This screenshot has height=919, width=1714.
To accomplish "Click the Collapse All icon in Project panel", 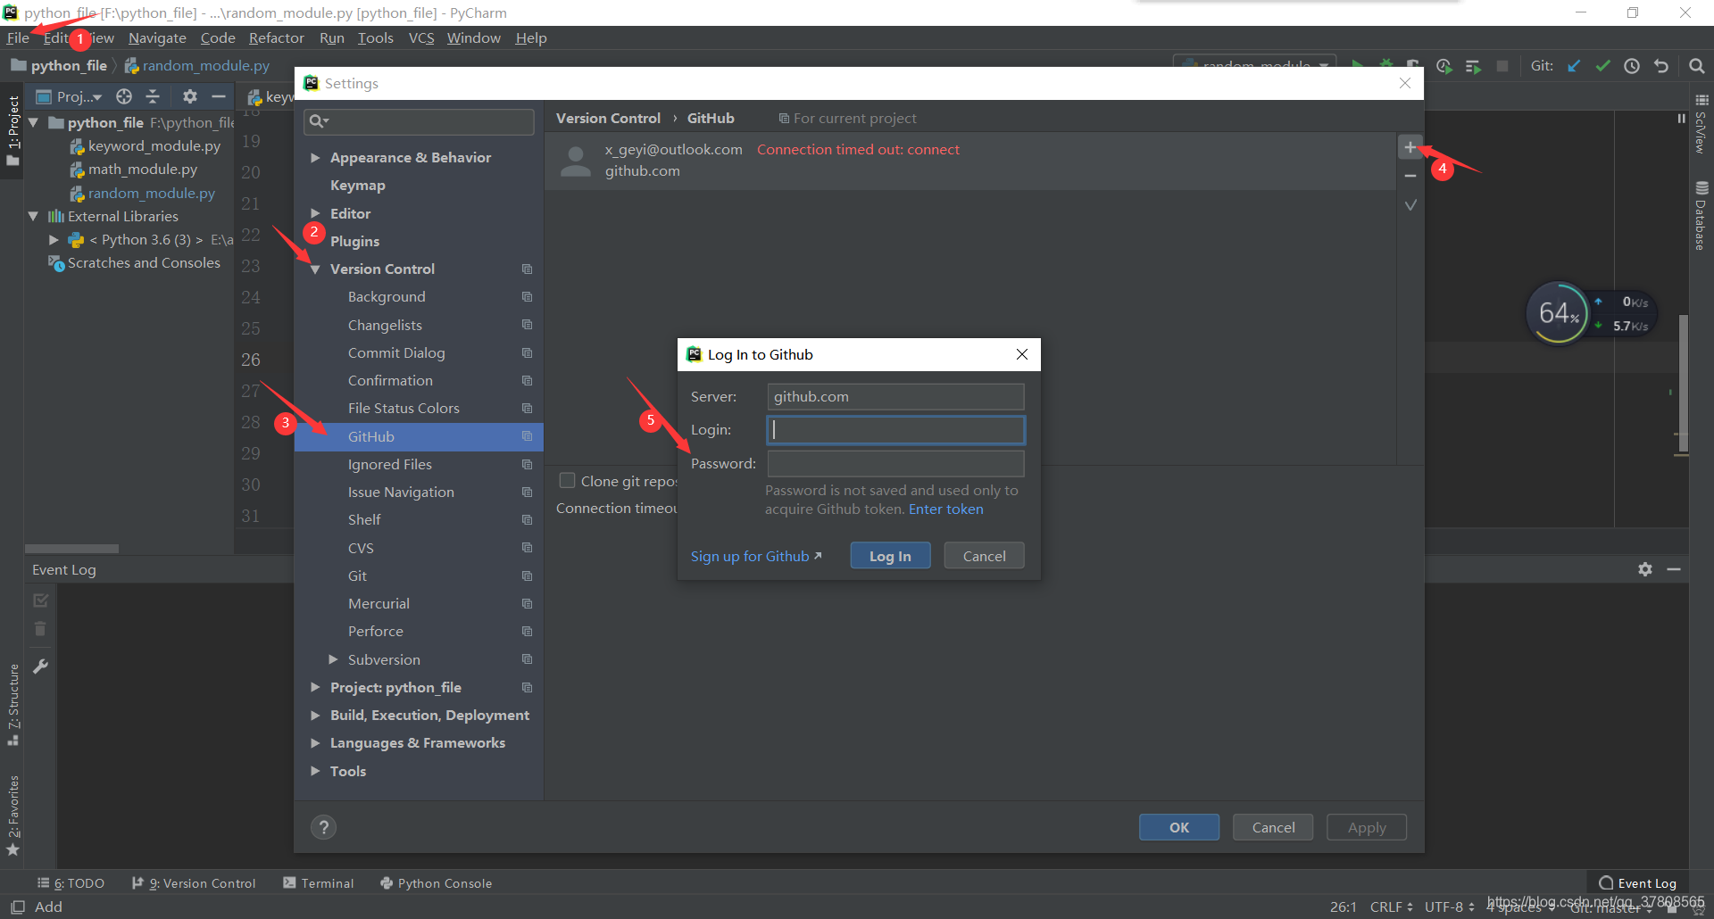I will click(x=153, y=96).
